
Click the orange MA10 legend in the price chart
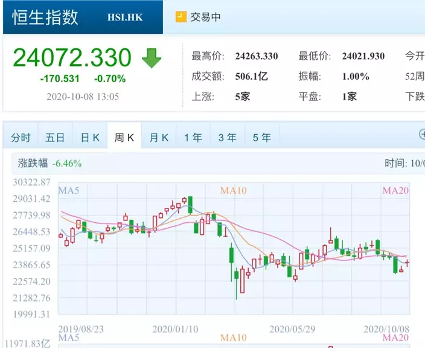[233, 191]
